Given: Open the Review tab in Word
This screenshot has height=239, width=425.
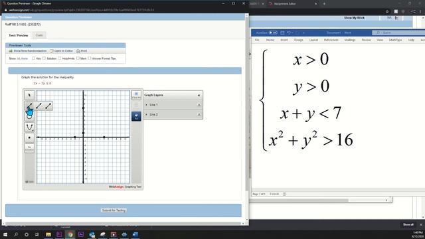Looking at the screenshot, I should pyautogui.click(x=366, y=40).
